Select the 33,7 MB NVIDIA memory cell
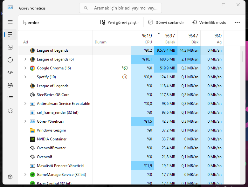248x187 pixels. tap(166, 139)
